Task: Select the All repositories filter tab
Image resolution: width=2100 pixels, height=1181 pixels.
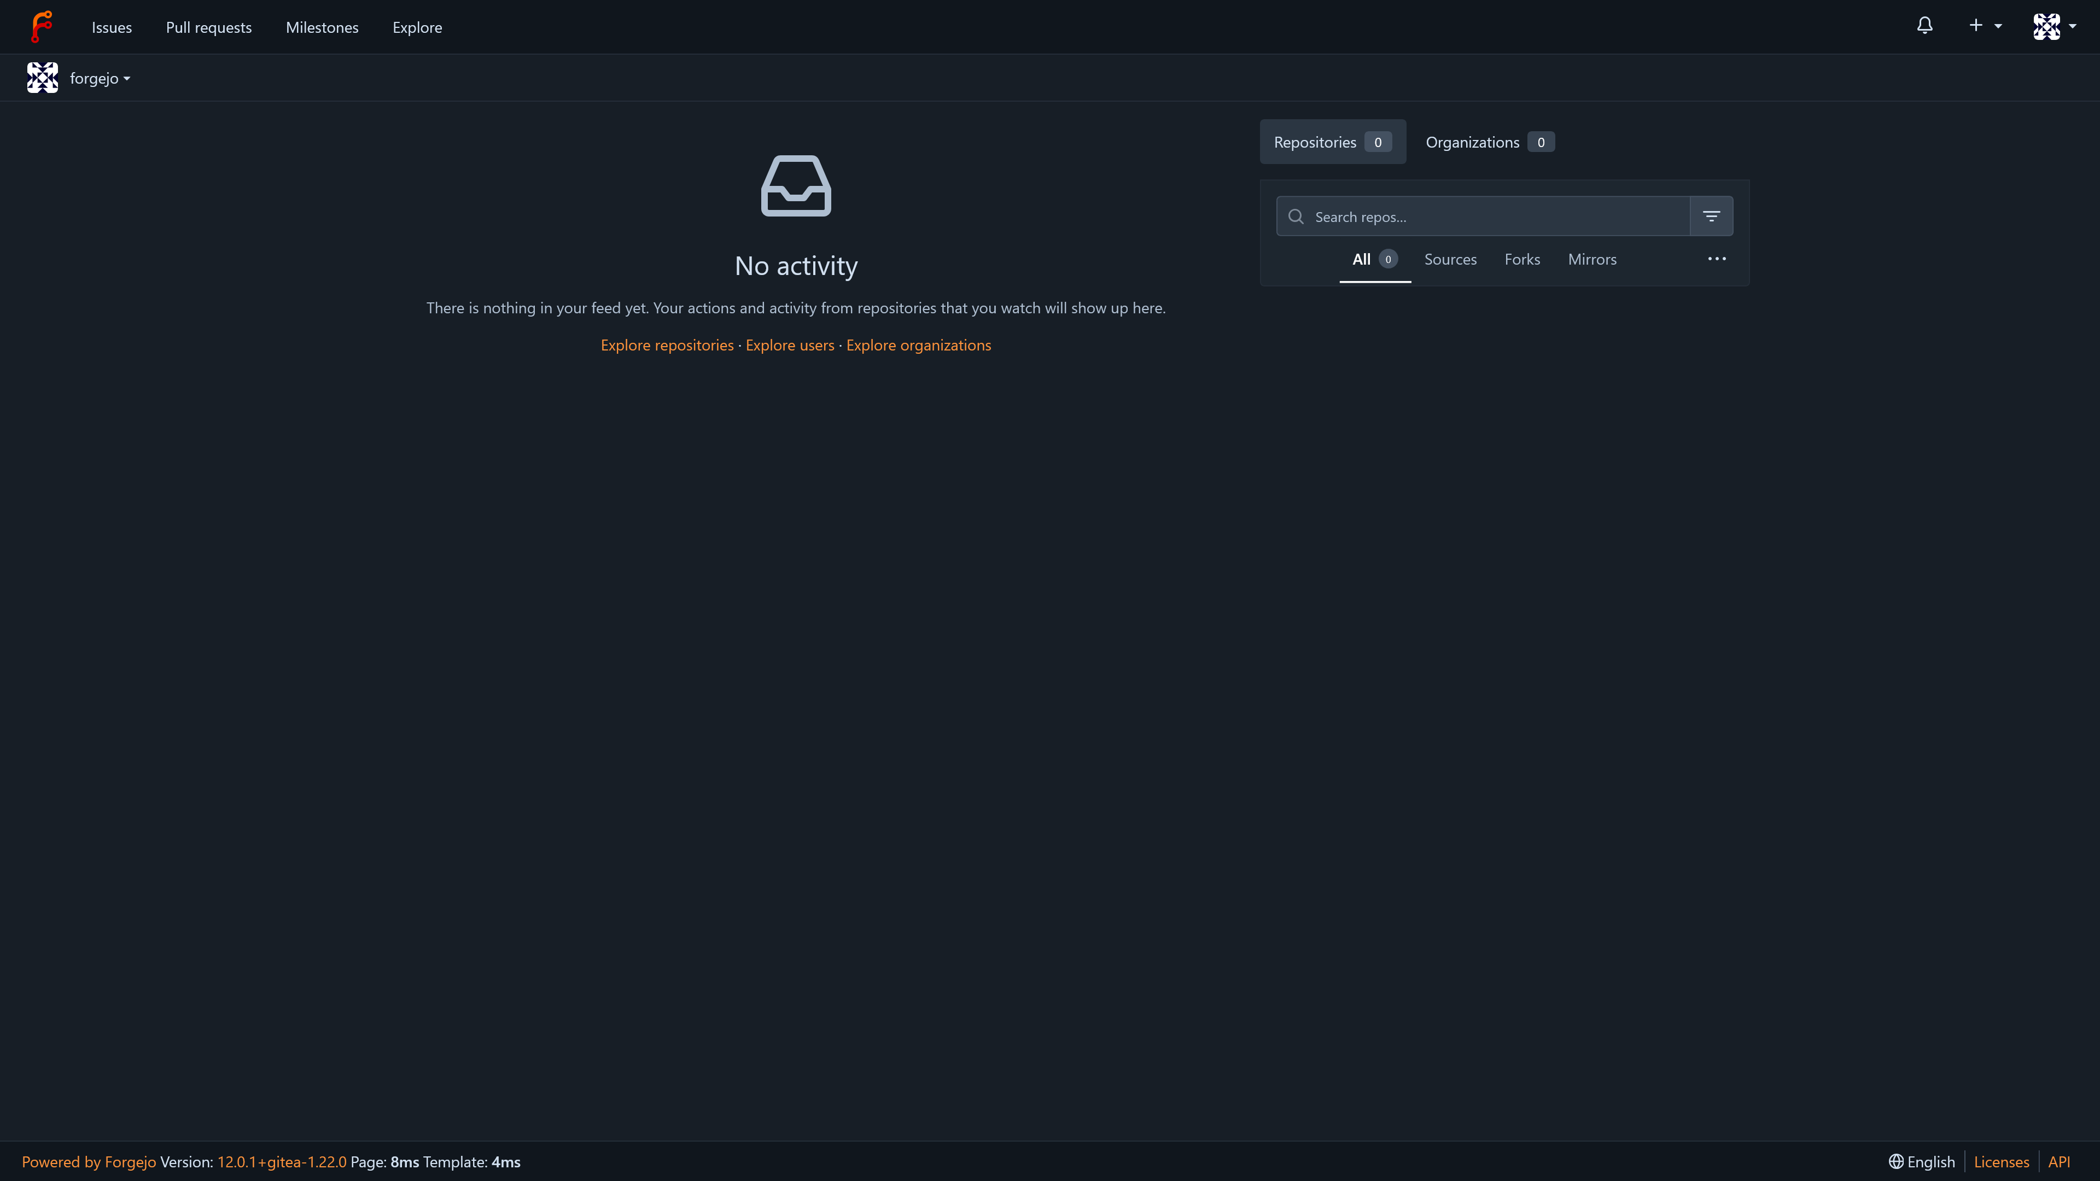Action: click(x=1375, y=259)
